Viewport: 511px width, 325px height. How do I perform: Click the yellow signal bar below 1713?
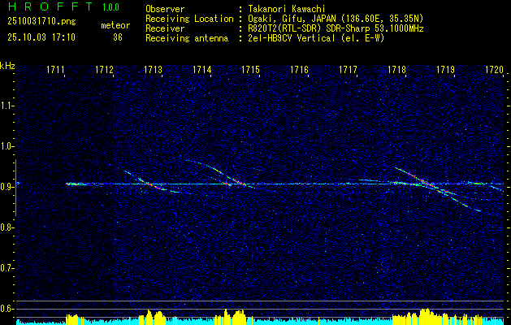154,316
